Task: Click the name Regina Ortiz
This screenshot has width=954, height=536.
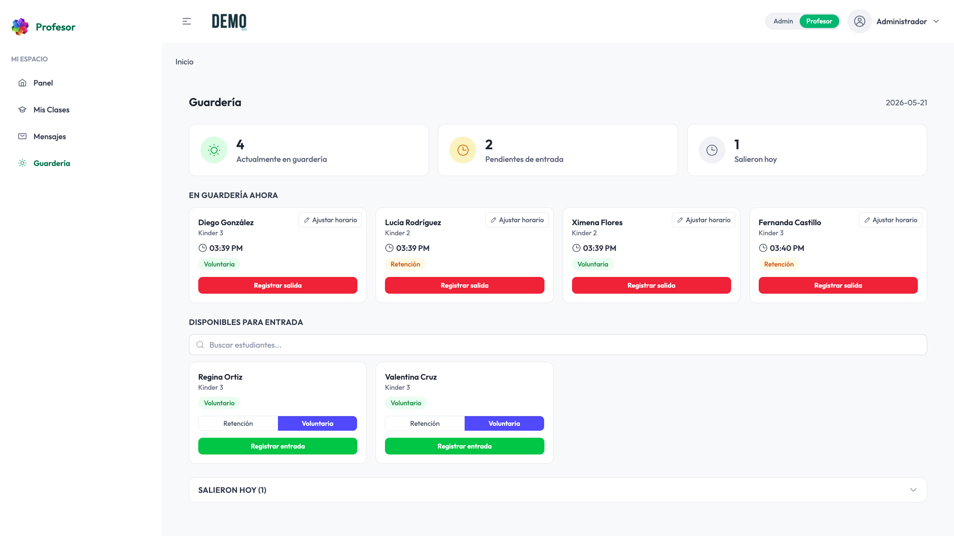Action: (220, 377)
